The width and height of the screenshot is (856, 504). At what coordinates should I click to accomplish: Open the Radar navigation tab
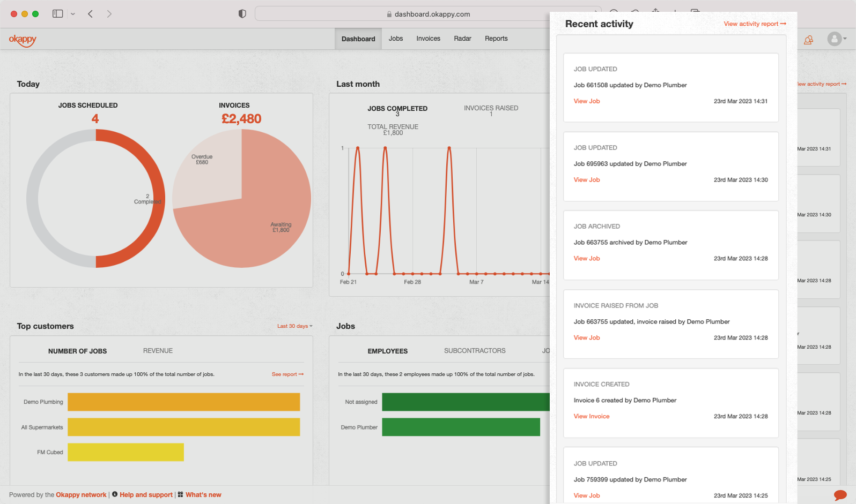tap(463, 39)
